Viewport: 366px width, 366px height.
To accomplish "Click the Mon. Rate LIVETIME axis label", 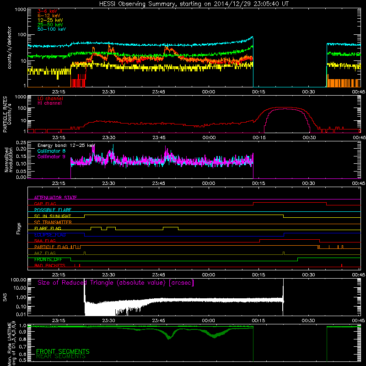I will pyautogui.click(x=11, y=344).
